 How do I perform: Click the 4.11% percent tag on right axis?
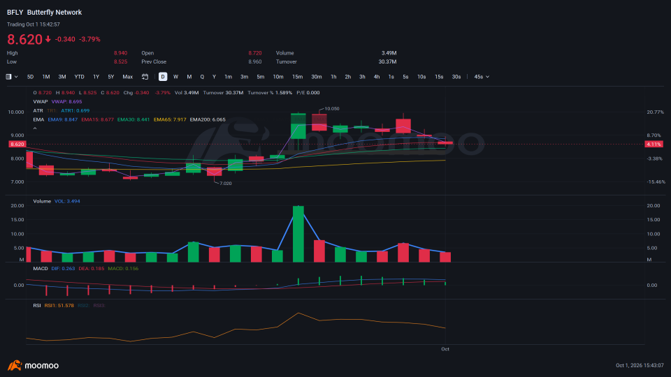coord(654,145)
